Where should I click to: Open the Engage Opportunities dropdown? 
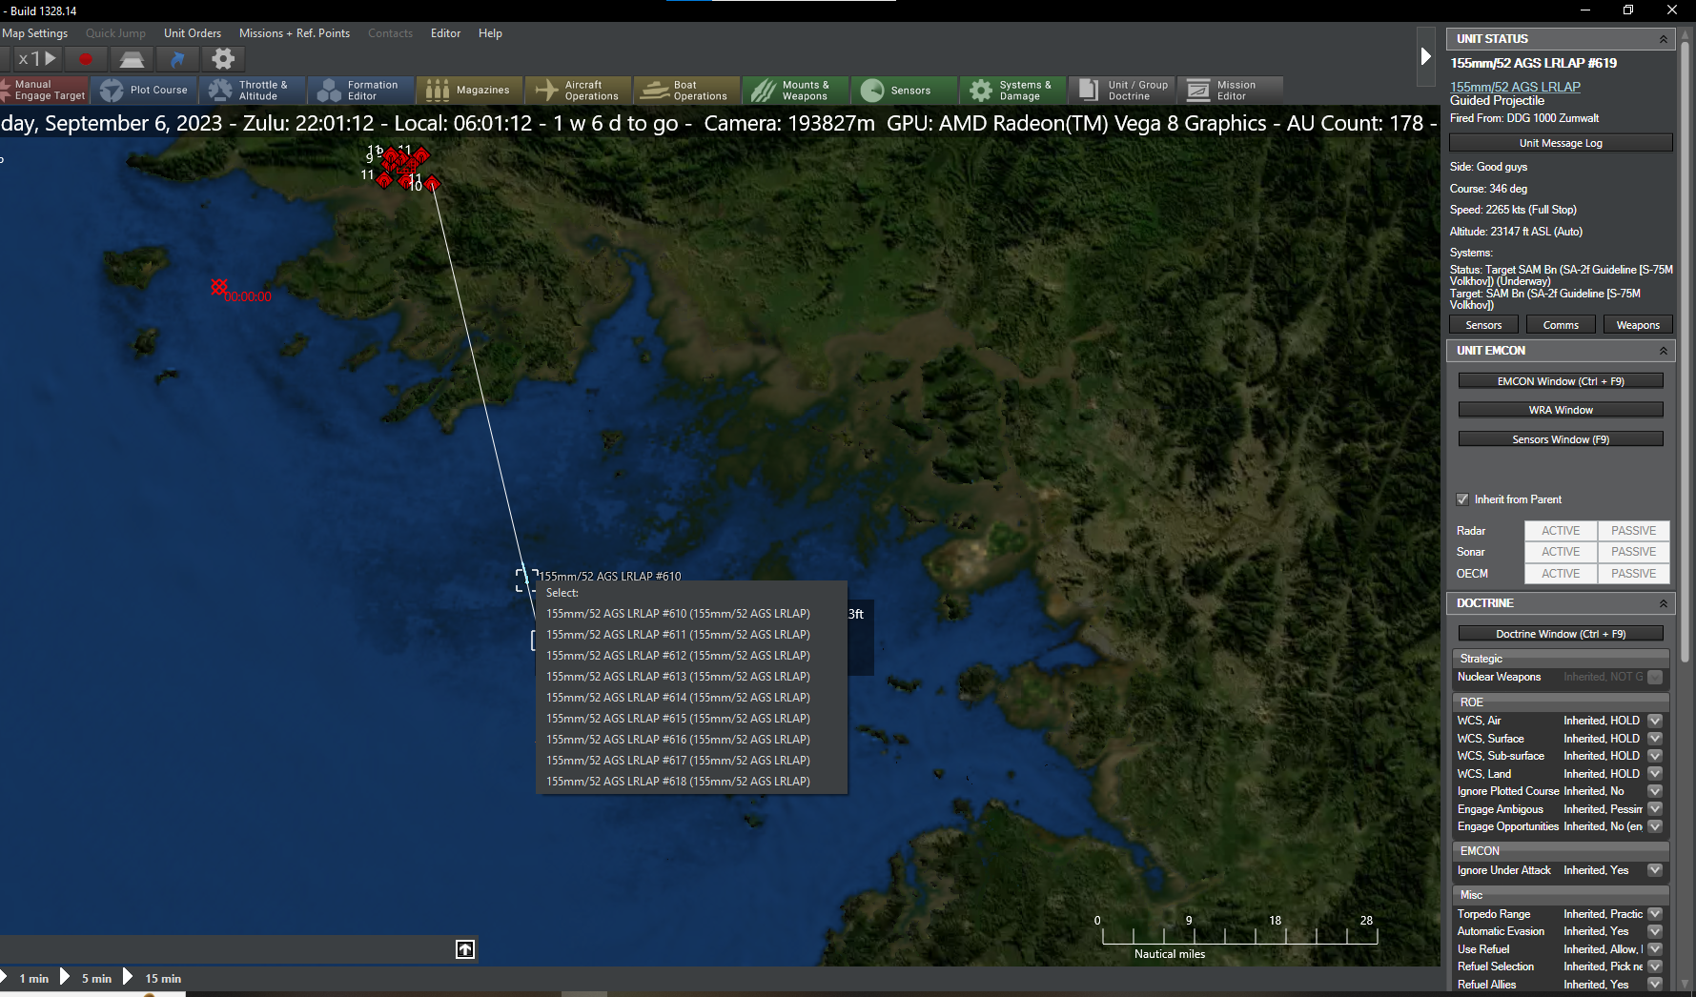click(x=1655, y=826)
